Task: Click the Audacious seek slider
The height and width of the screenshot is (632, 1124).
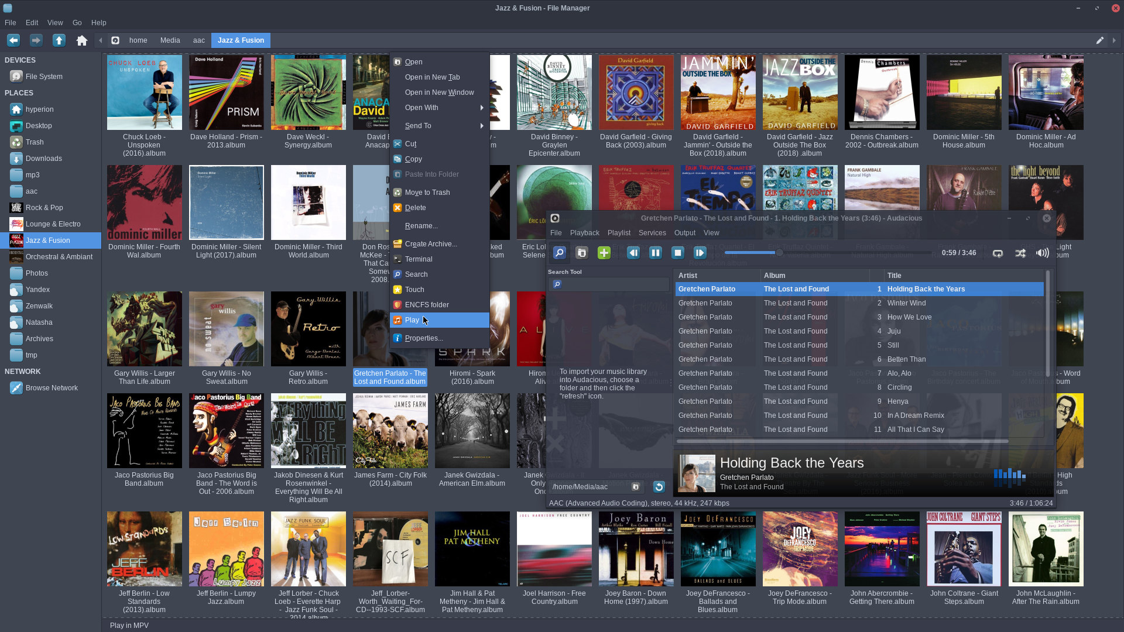Action: coord(828,253)
